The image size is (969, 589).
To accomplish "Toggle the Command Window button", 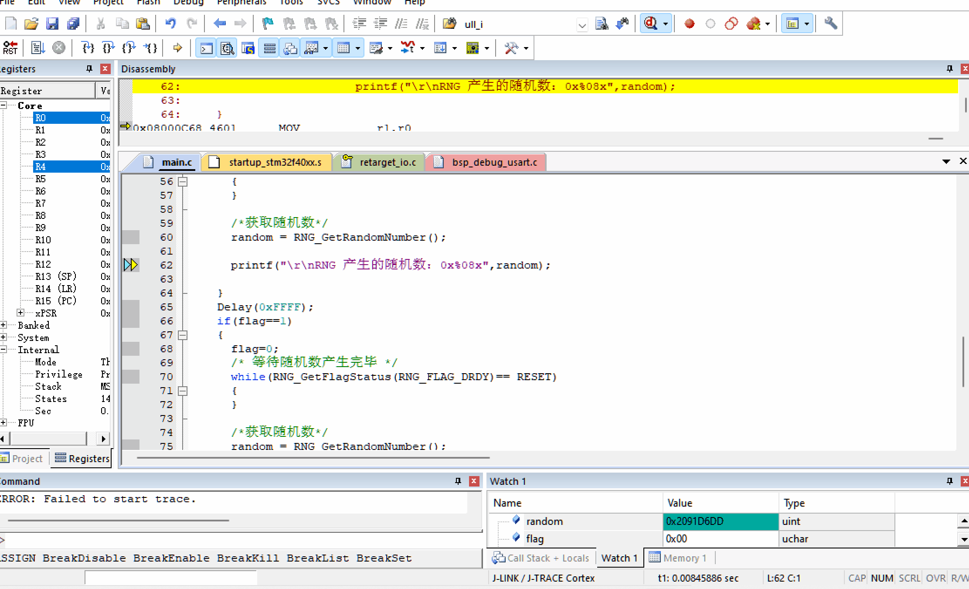I will [x=206, y=48].
